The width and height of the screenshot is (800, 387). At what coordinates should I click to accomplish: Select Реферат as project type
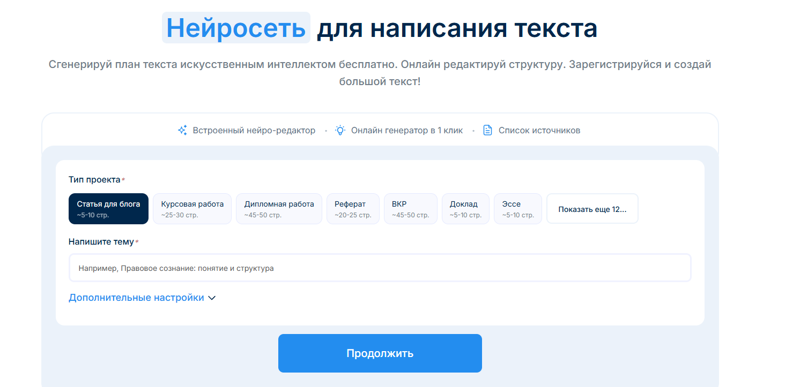(353, 209)
